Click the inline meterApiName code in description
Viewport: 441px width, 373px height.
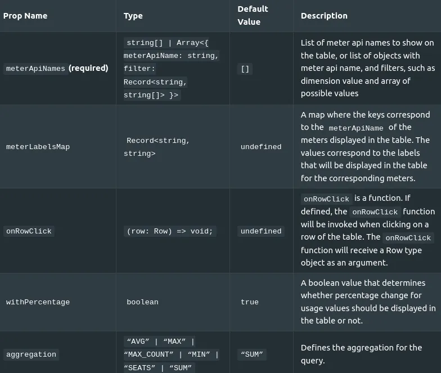pos(355,128)
